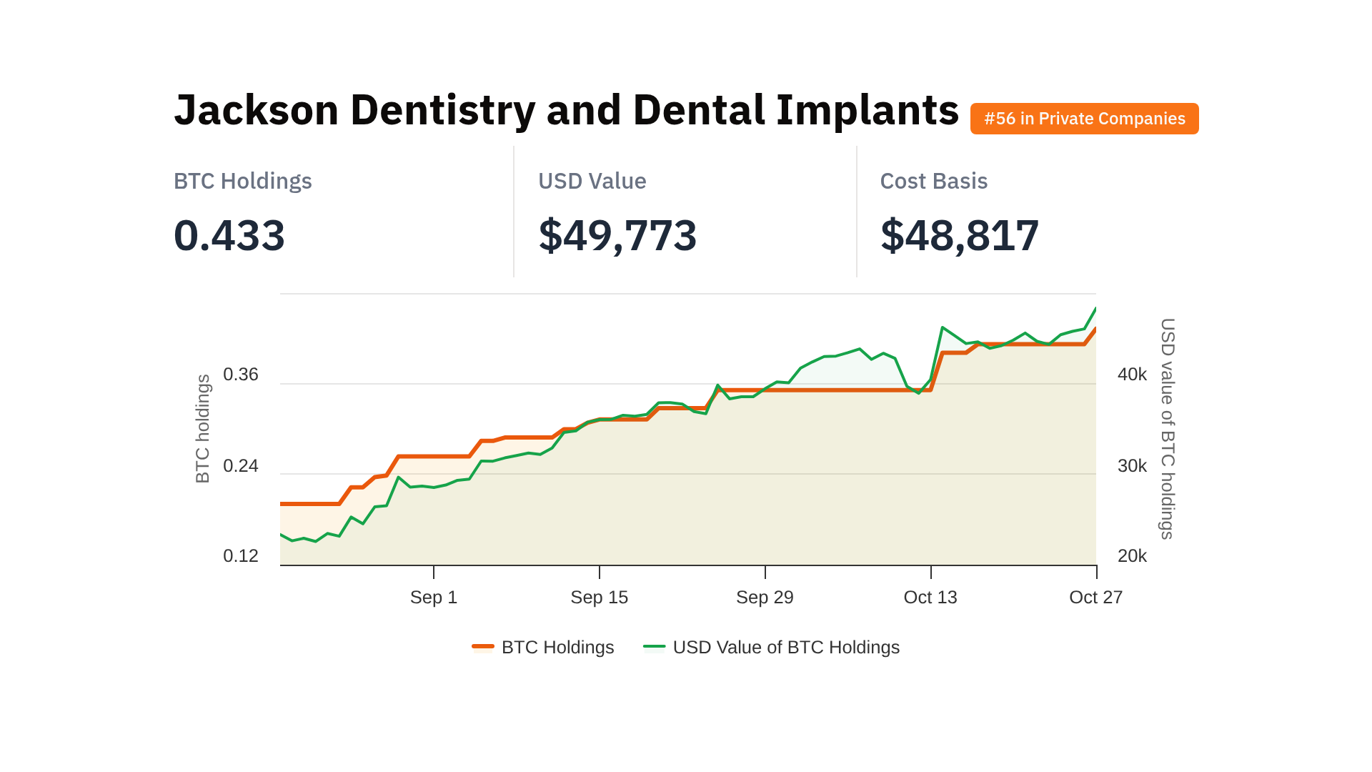The image size is (1372, 772).
Task: Toggle USD Value of BTC Holdings legend entry
Action: tap(785, 647)
